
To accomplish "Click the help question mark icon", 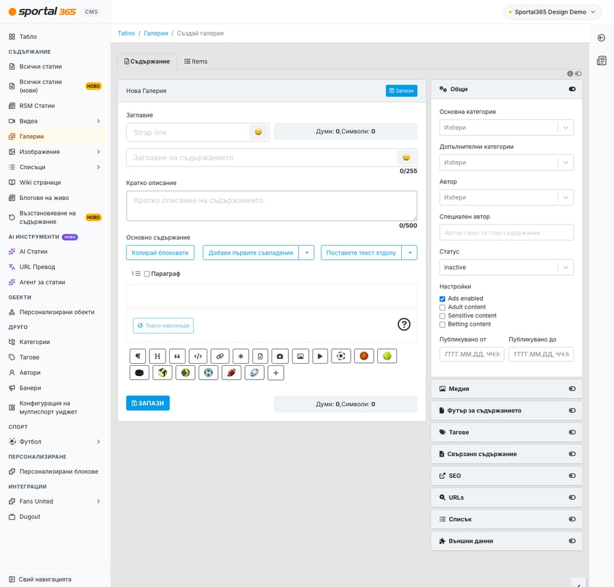I will 404,324.
